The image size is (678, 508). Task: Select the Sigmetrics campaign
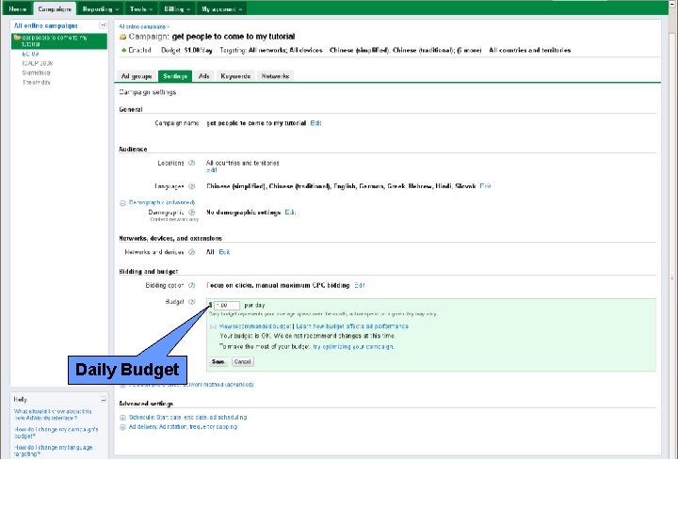[x=36, y=72]
